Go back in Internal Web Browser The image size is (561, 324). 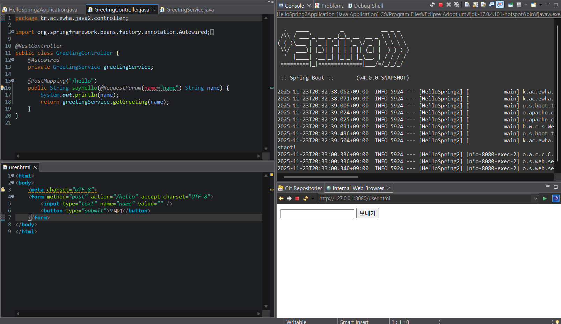(281, 198)
